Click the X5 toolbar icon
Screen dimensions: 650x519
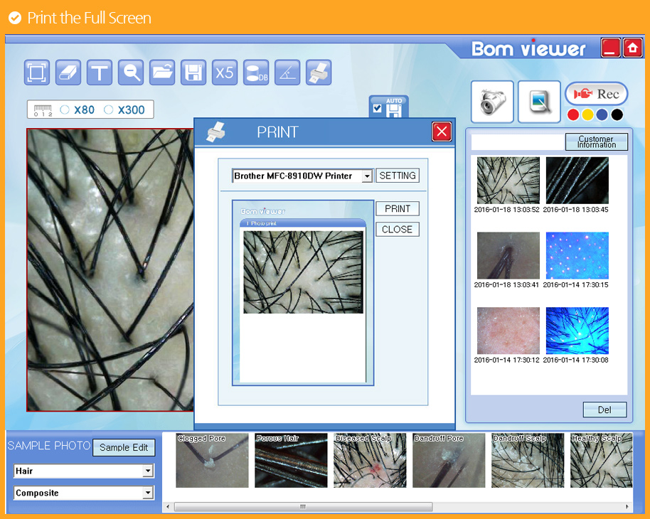(225, 72)
